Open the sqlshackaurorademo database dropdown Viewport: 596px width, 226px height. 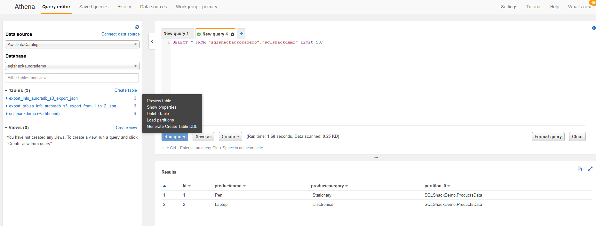72,66
